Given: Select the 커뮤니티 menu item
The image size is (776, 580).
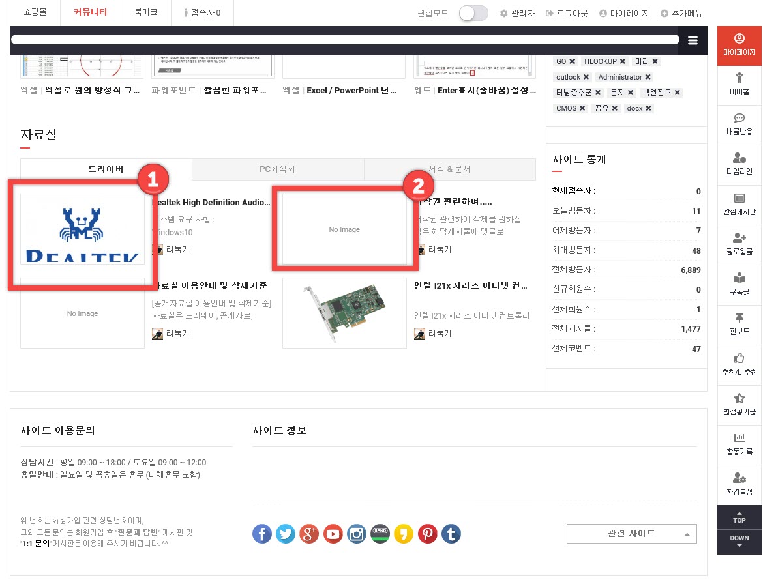Looking at the screenshot, I should click(x=91, y=12).
